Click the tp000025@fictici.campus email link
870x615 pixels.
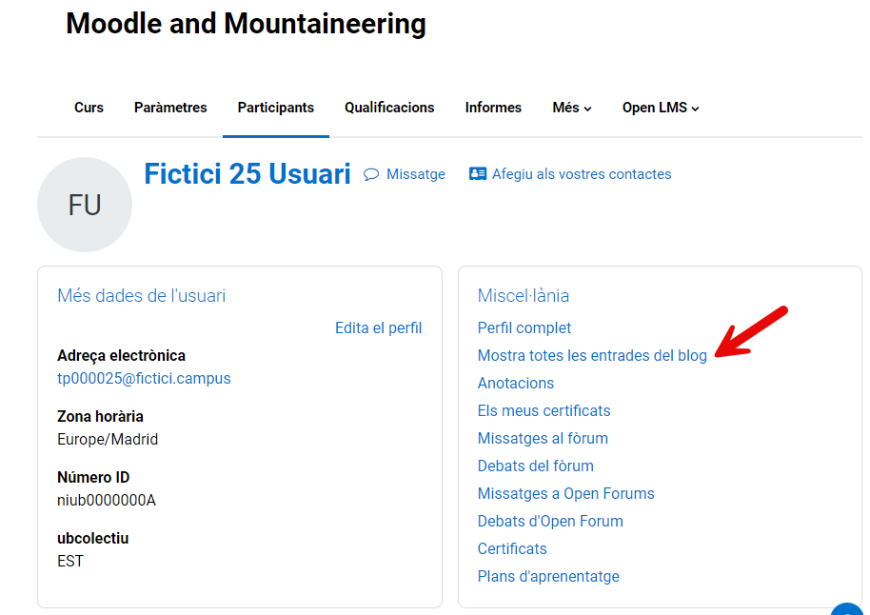pyautogui.click(x=144, y=378)
